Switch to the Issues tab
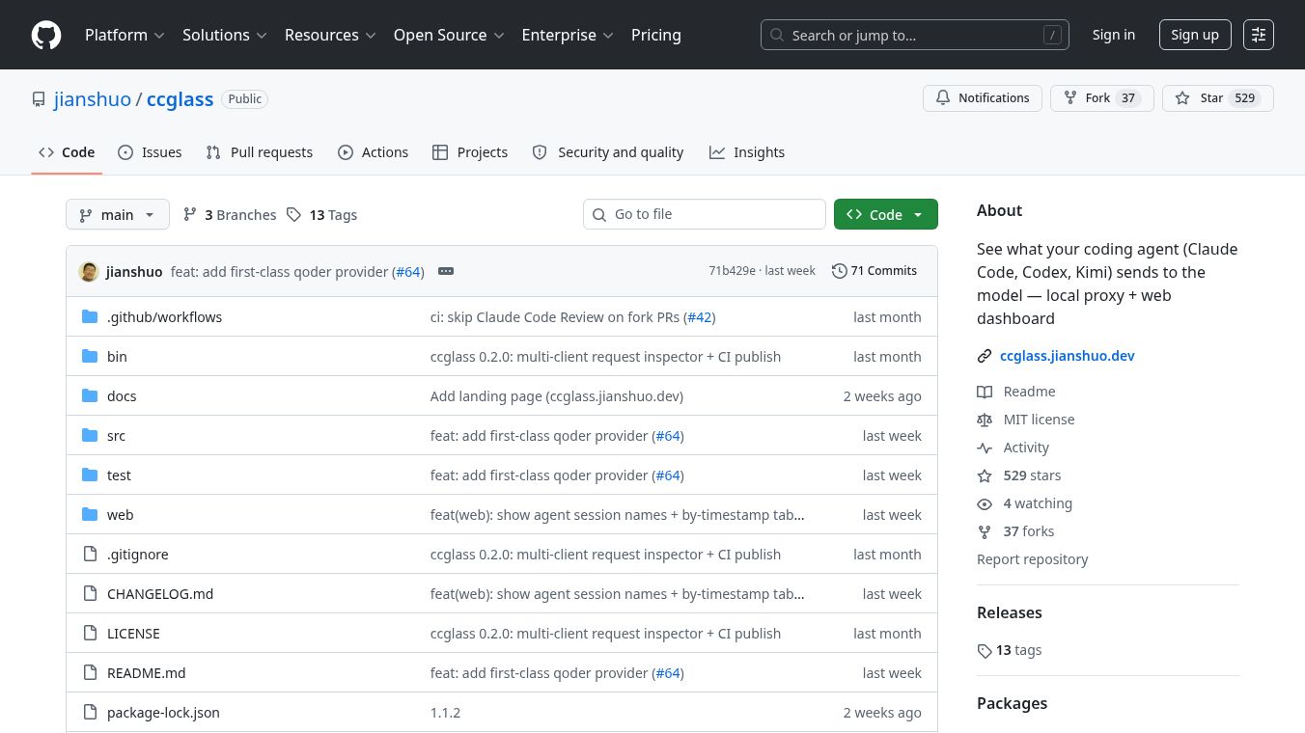Viewport: 1305px width, 733px height. [150, 152]
